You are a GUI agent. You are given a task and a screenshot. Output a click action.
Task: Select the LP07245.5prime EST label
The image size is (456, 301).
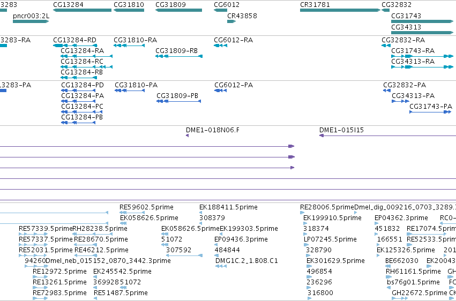click(x=330, y=239)
